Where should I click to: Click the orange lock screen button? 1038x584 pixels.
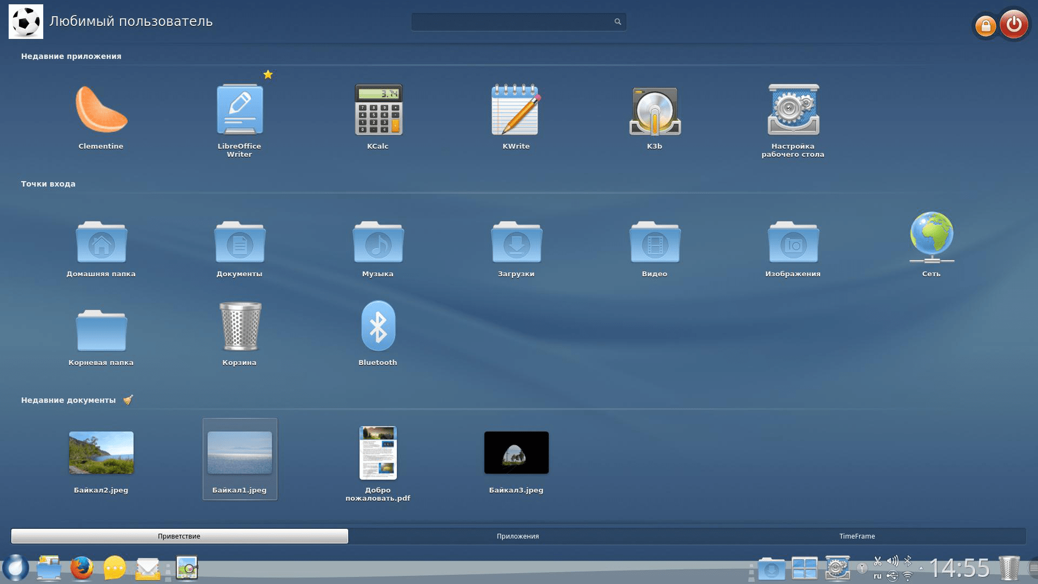pyautogui.click(x=985, y=25)
